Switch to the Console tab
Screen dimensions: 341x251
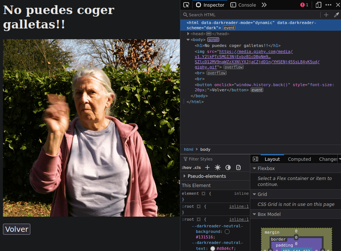(x=243, y=5)
